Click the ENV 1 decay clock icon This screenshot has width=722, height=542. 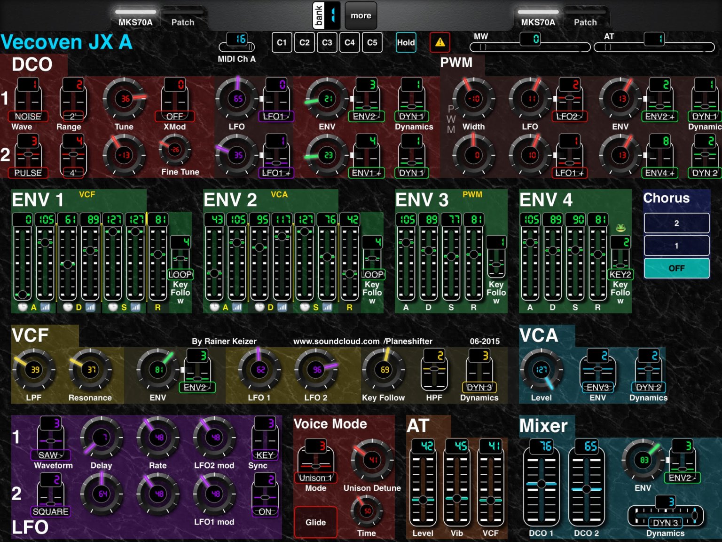pyautogui.click(x=68, y=307)
